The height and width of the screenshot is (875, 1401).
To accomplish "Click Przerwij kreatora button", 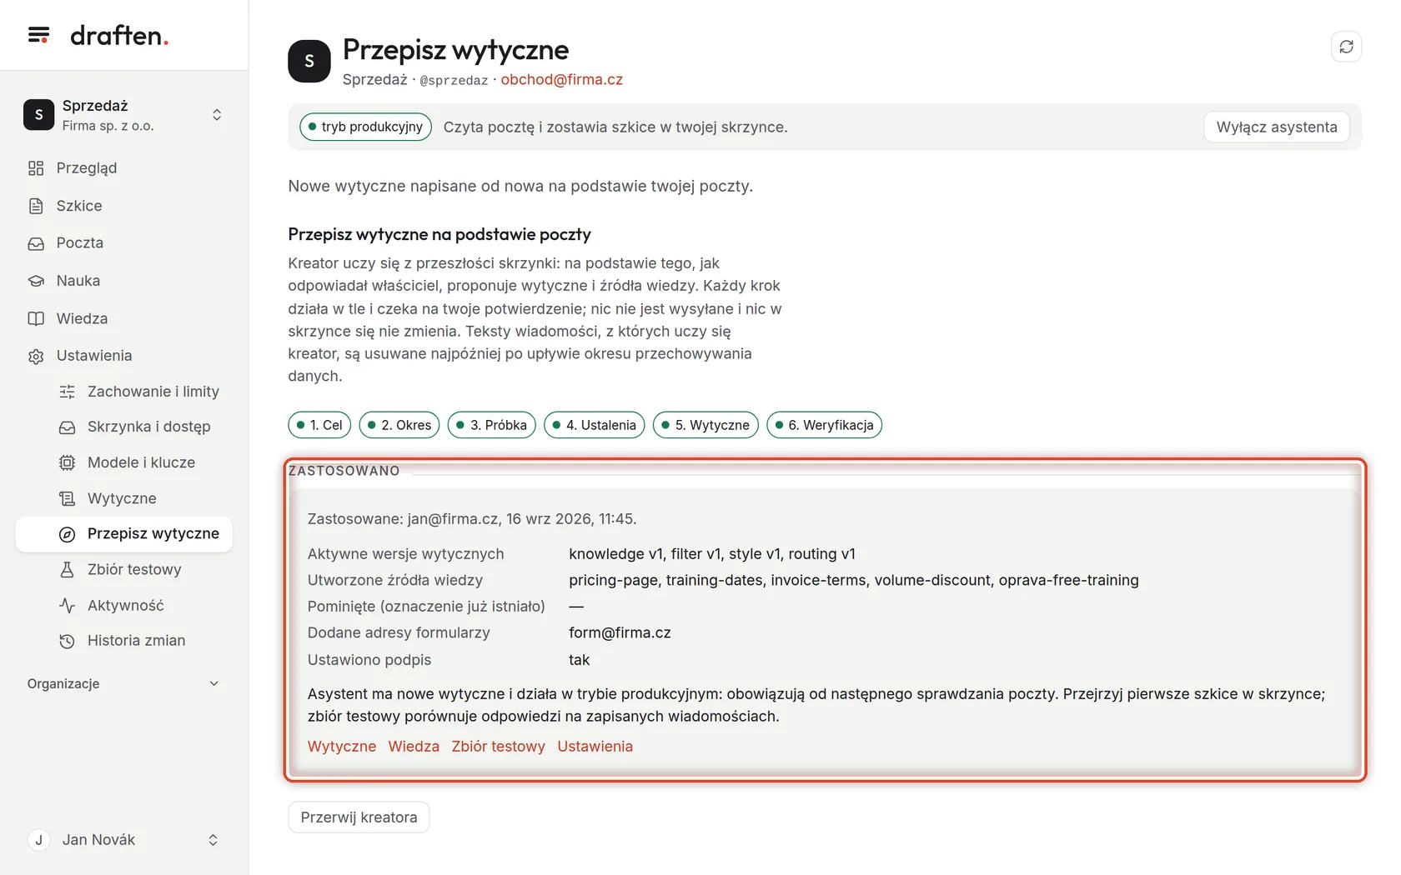I will (x=359, y=817).
